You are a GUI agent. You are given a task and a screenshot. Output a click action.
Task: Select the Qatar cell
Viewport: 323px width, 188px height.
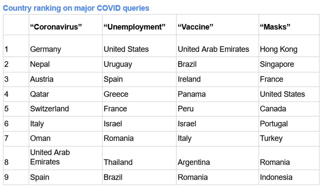click(39, 94)
